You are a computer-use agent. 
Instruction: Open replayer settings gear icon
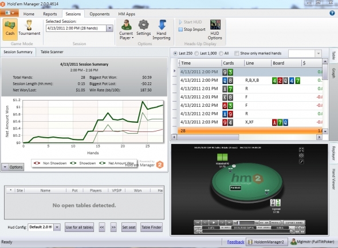point(301,155)
